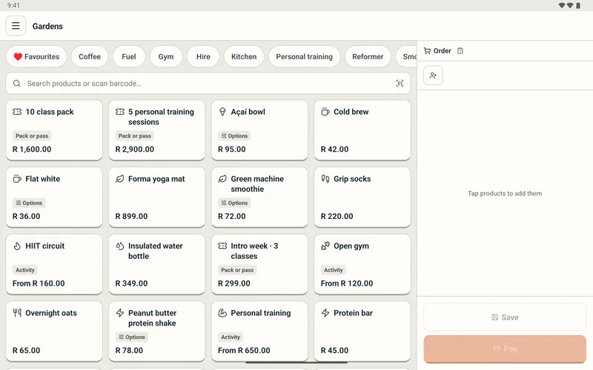Click the leaf icon on Forma yoga mat

120,178
